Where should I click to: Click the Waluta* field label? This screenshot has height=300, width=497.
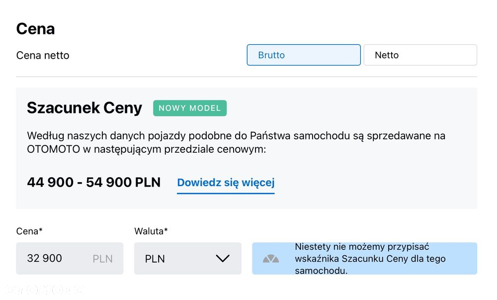(x=151, y=231)
